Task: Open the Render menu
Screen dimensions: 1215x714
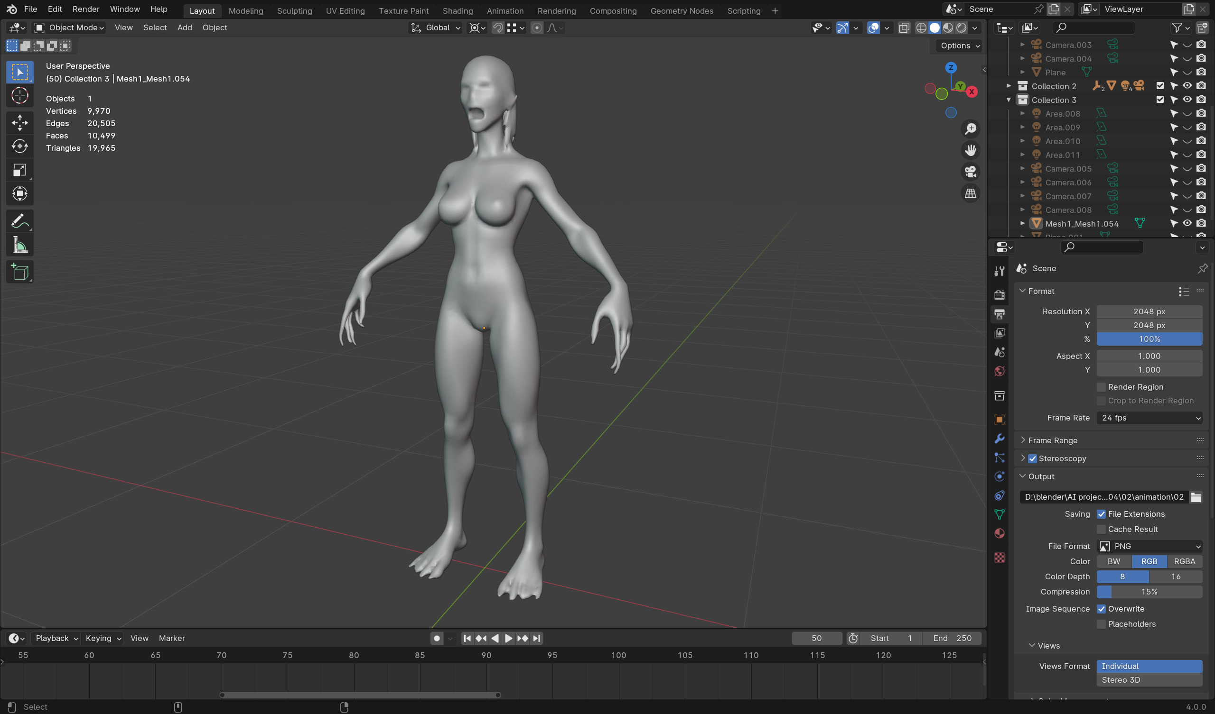Action: [86, 9]
